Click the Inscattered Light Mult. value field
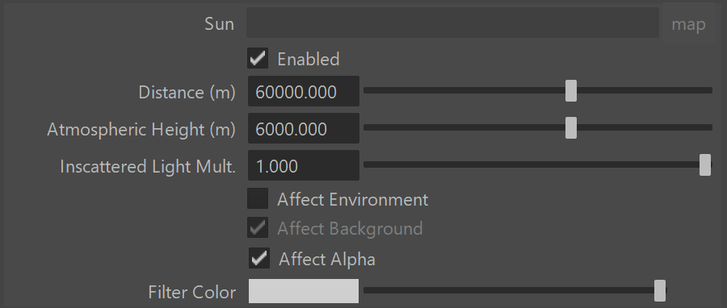This screenshot has width=727, height=308. tap(304, 165)
